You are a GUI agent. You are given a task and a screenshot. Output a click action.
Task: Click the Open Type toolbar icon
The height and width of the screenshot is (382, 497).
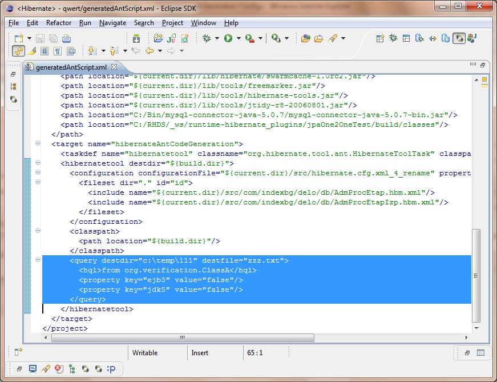[305, 38]
